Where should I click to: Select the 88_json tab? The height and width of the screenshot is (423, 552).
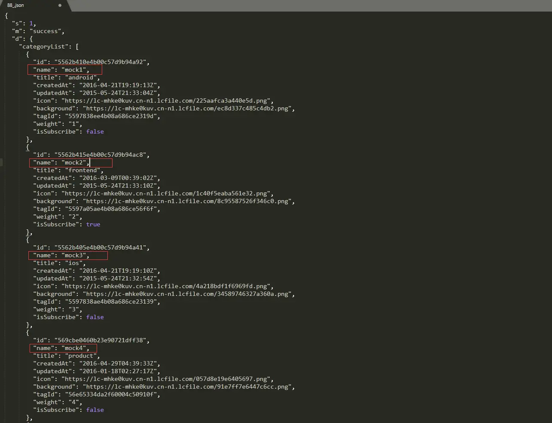[x=34, y=6]
